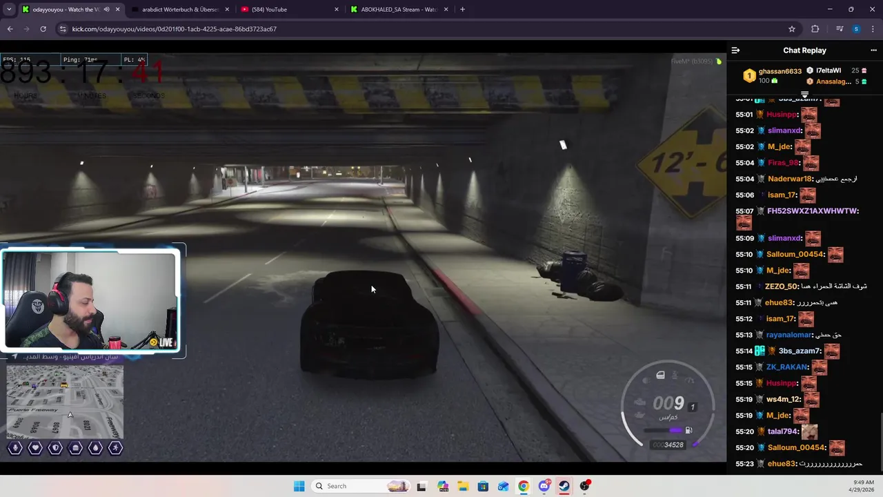Click the Windows taskbar Search box
Screen dimensions: 883x497
359,486
